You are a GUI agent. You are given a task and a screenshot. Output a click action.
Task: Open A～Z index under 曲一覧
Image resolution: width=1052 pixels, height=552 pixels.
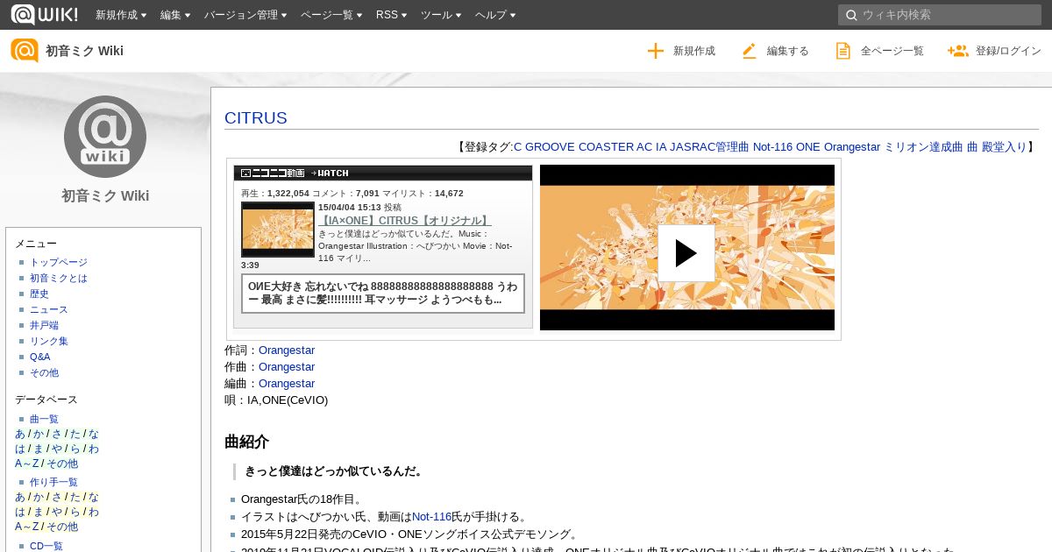(x=27, y=464)
